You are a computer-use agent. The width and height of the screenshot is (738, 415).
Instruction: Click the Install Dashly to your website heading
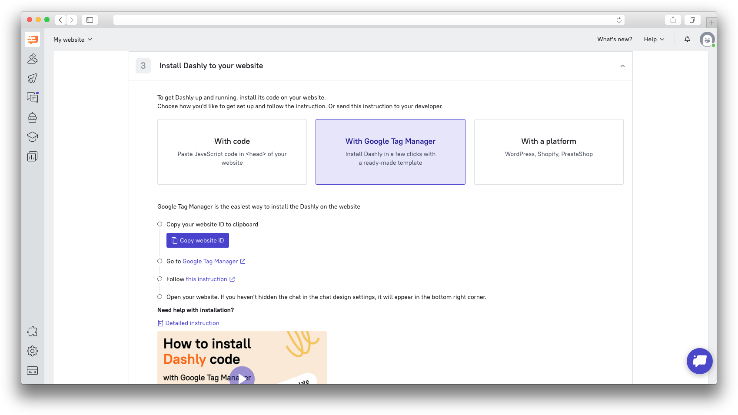point(211,66)
